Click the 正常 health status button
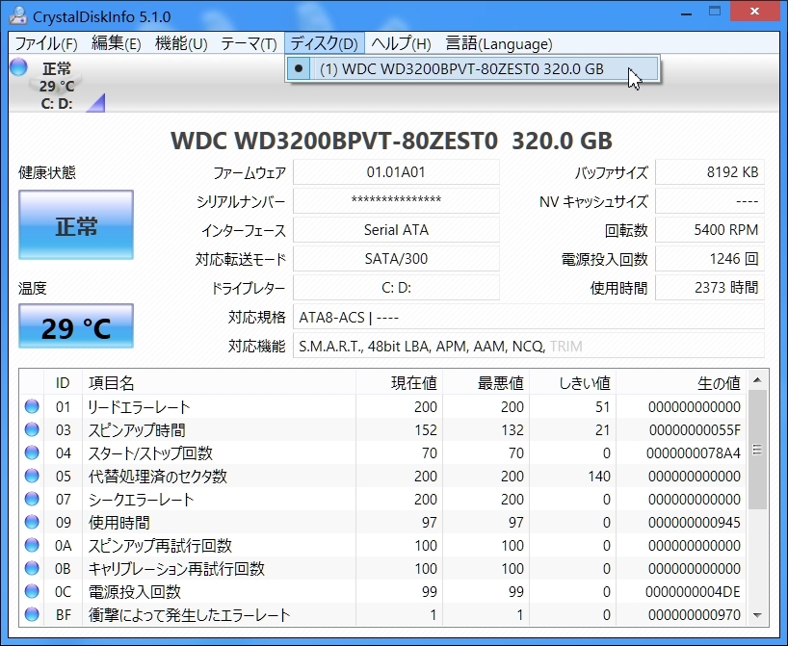Image resolution: width=788 pixels, height=646 pixels. [76, 226]
